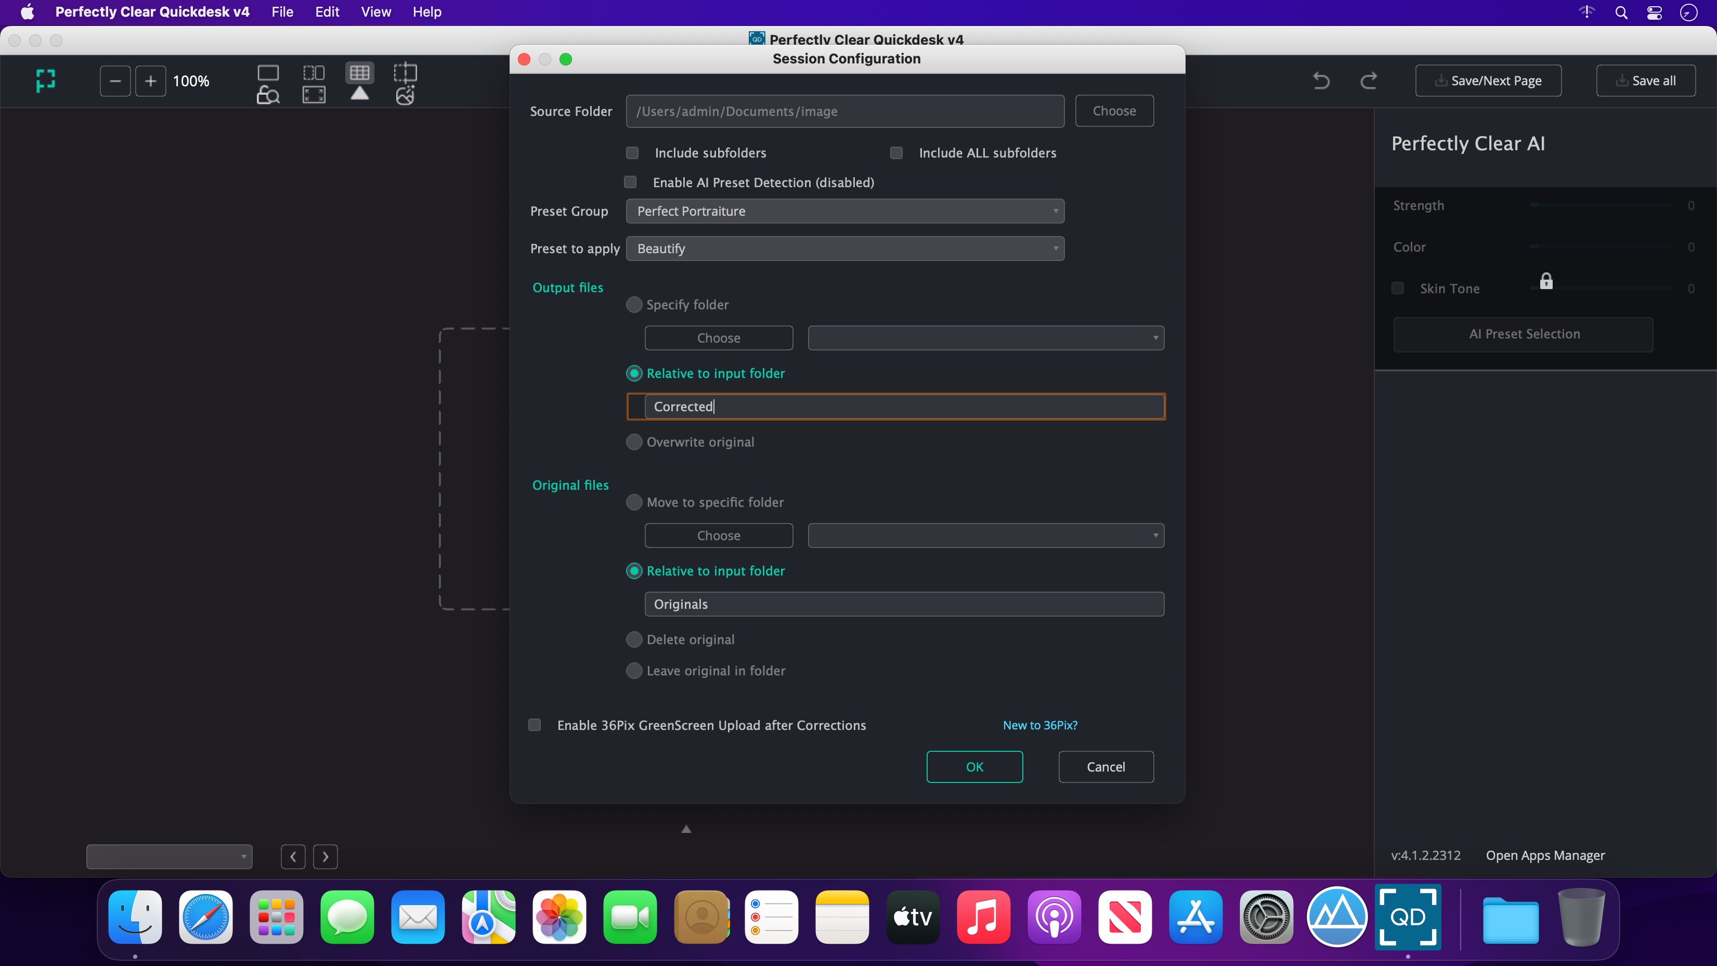The width and height of the screenshot is (1717, 966).
Task: Click OK to confirm session configuration
Action: [974, 767]
